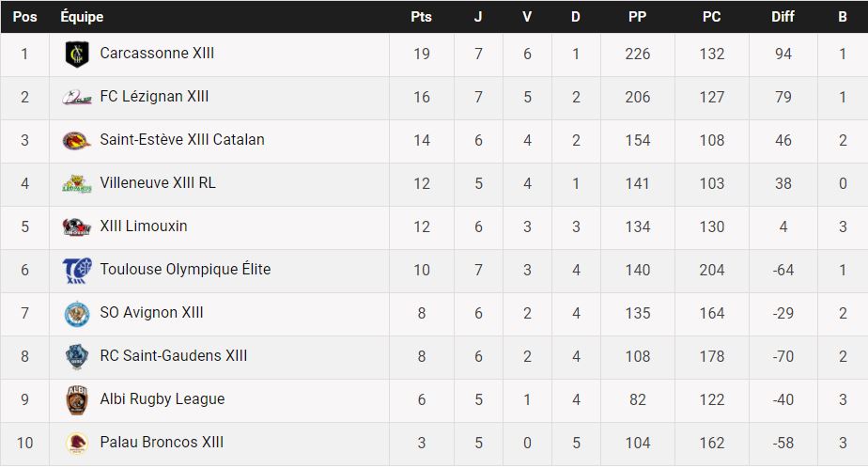Sort by the Diff column header
The image size is (868, 468).
tap(783, 17)
